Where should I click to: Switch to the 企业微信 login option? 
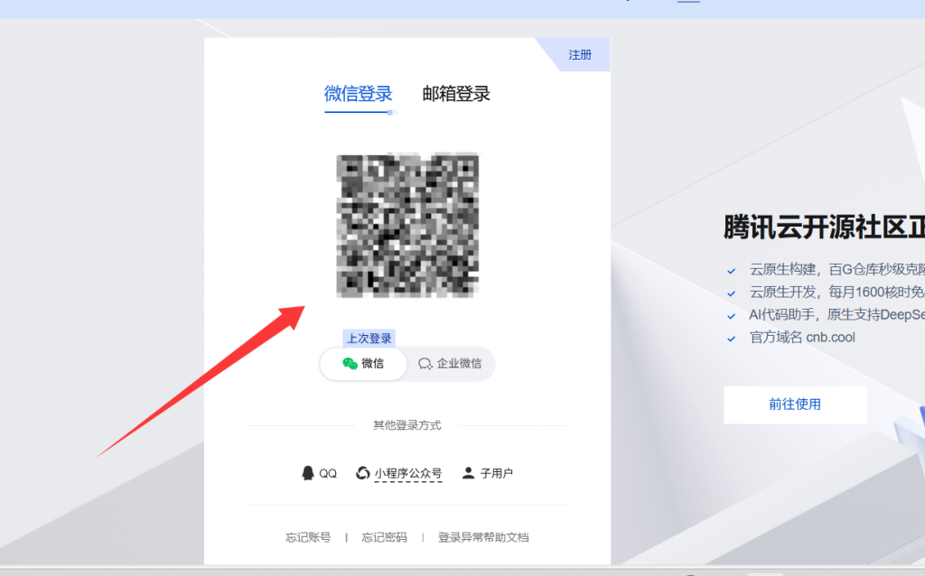(449, 364)
